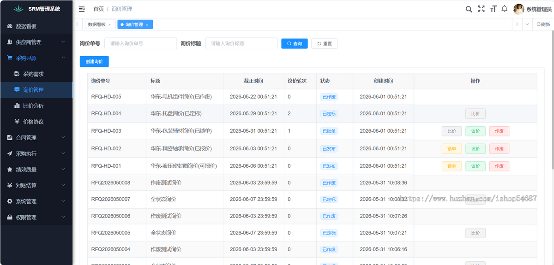This screenshot has width=554, height=265.
Task: Click the 合同管理 sidebar icon
Action: (10, 137)
